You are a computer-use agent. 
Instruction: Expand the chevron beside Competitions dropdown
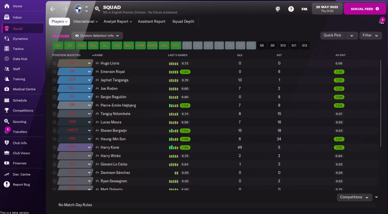click(x=376, y=197)
